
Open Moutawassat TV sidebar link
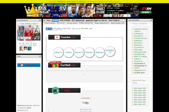pos(140,66)
